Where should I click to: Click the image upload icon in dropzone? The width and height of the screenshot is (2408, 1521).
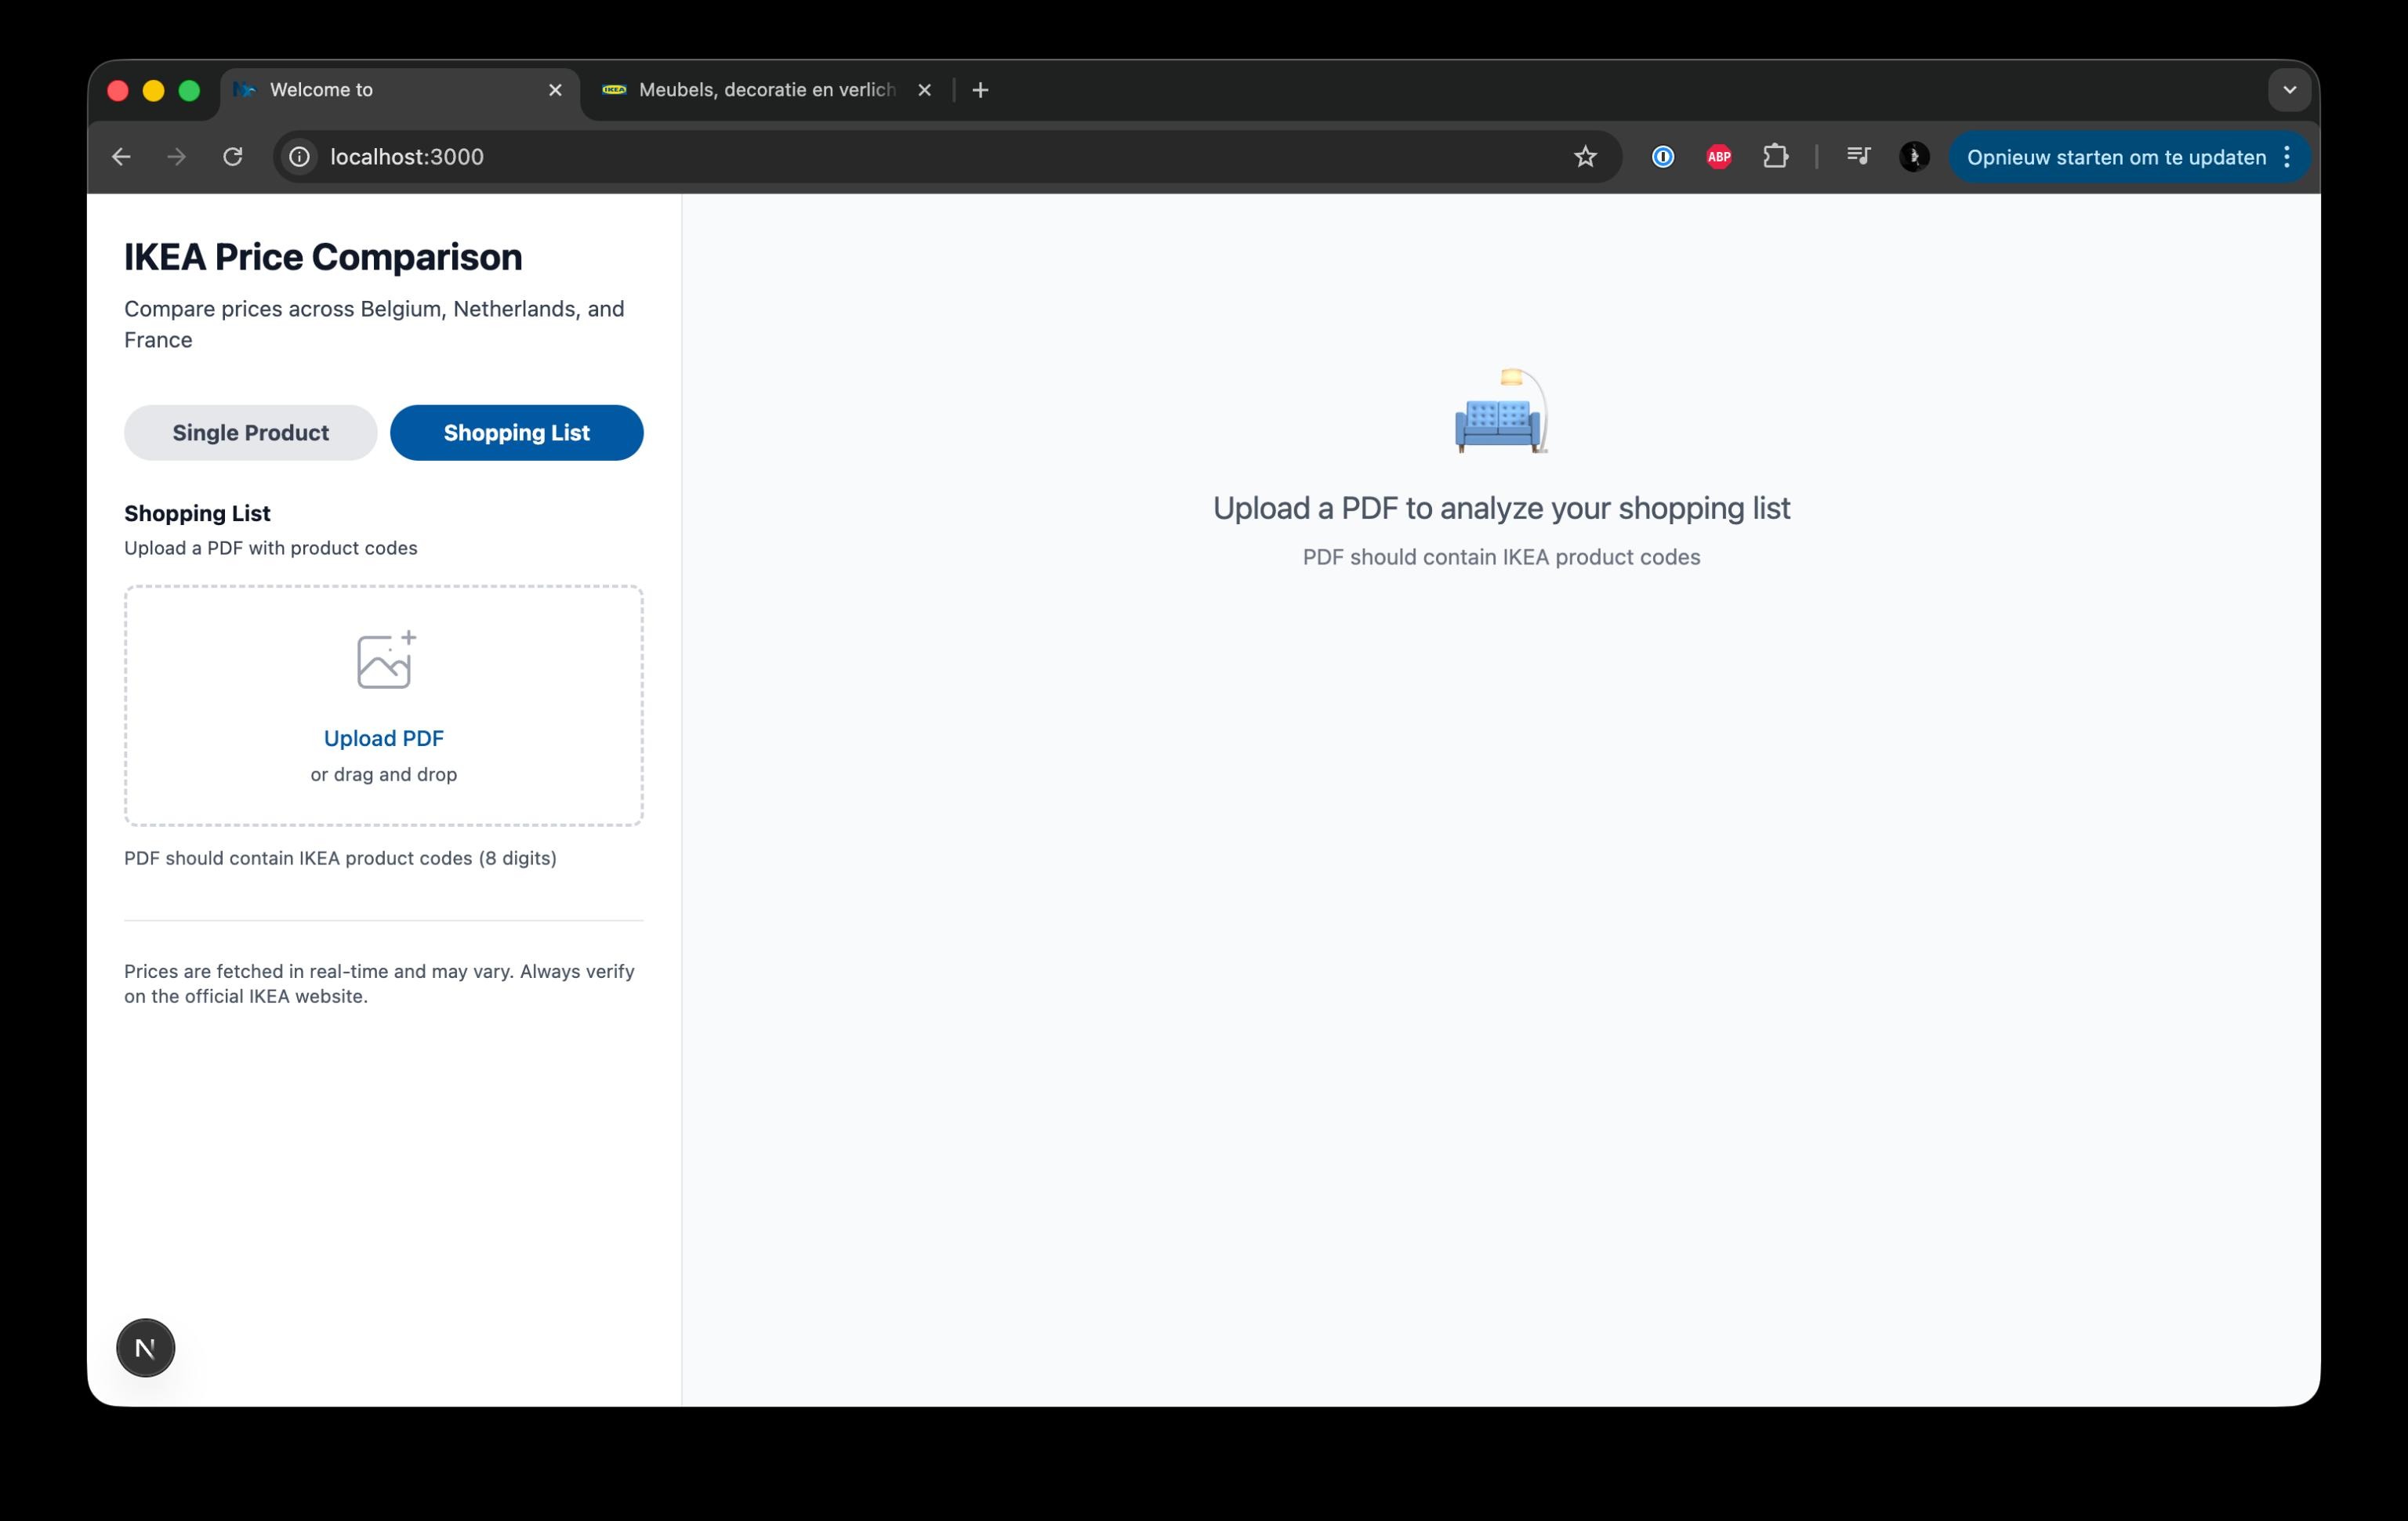click(x=385, y=660)
